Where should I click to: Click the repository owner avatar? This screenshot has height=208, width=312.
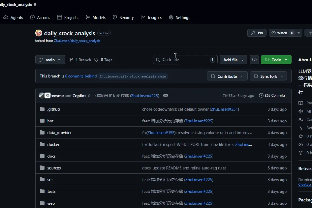(x=39, y=33)
